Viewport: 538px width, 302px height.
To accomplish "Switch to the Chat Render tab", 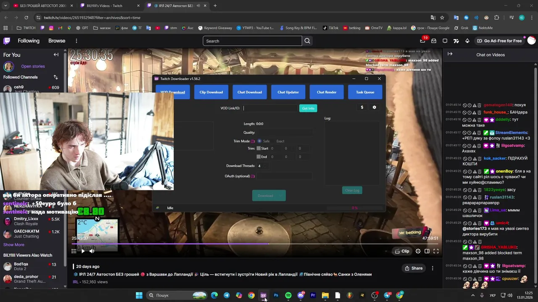I will pyautogui.click(x=327, y=92).
